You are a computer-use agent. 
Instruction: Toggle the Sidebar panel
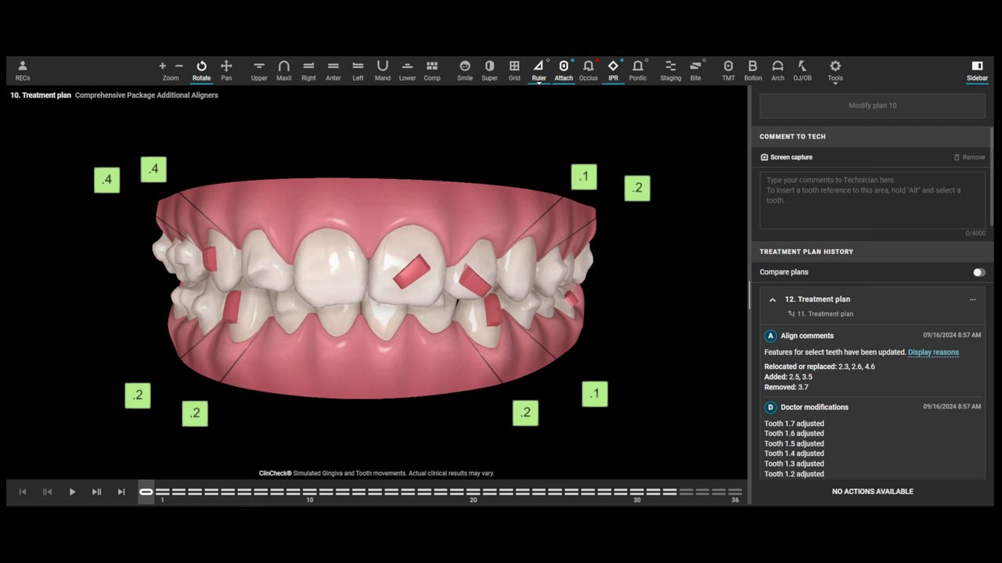[977, 70]
